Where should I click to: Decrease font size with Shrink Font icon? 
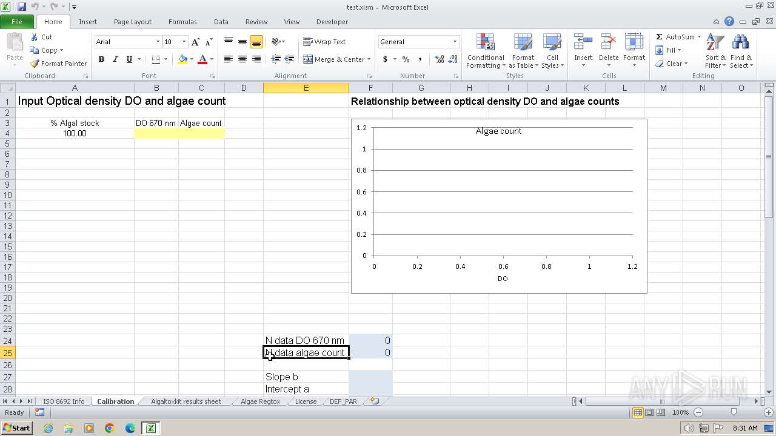tap(209, 42)
